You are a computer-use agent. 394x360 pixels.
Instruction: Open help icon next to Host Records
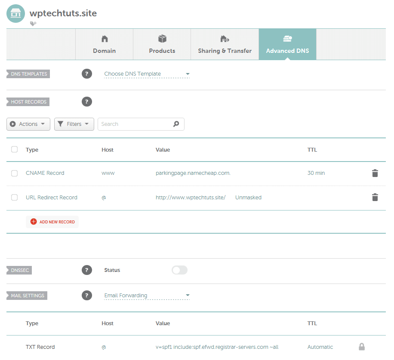click(87, 102)
